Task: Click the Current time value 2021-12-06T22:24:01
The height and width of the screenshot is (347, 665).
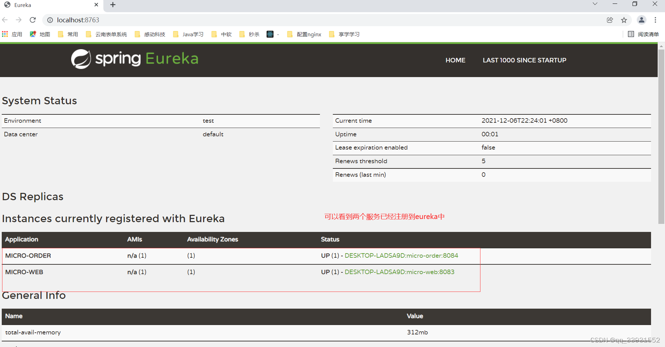Action: tap(524, 121)
